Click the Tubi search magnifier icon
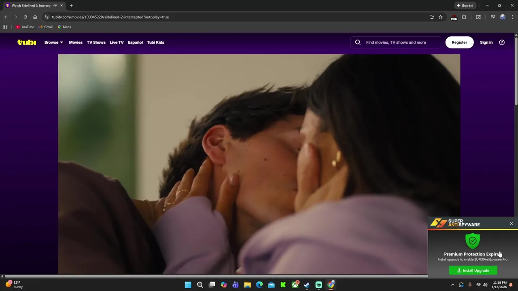This screenshot has height=291, width=518. (358, 42)
